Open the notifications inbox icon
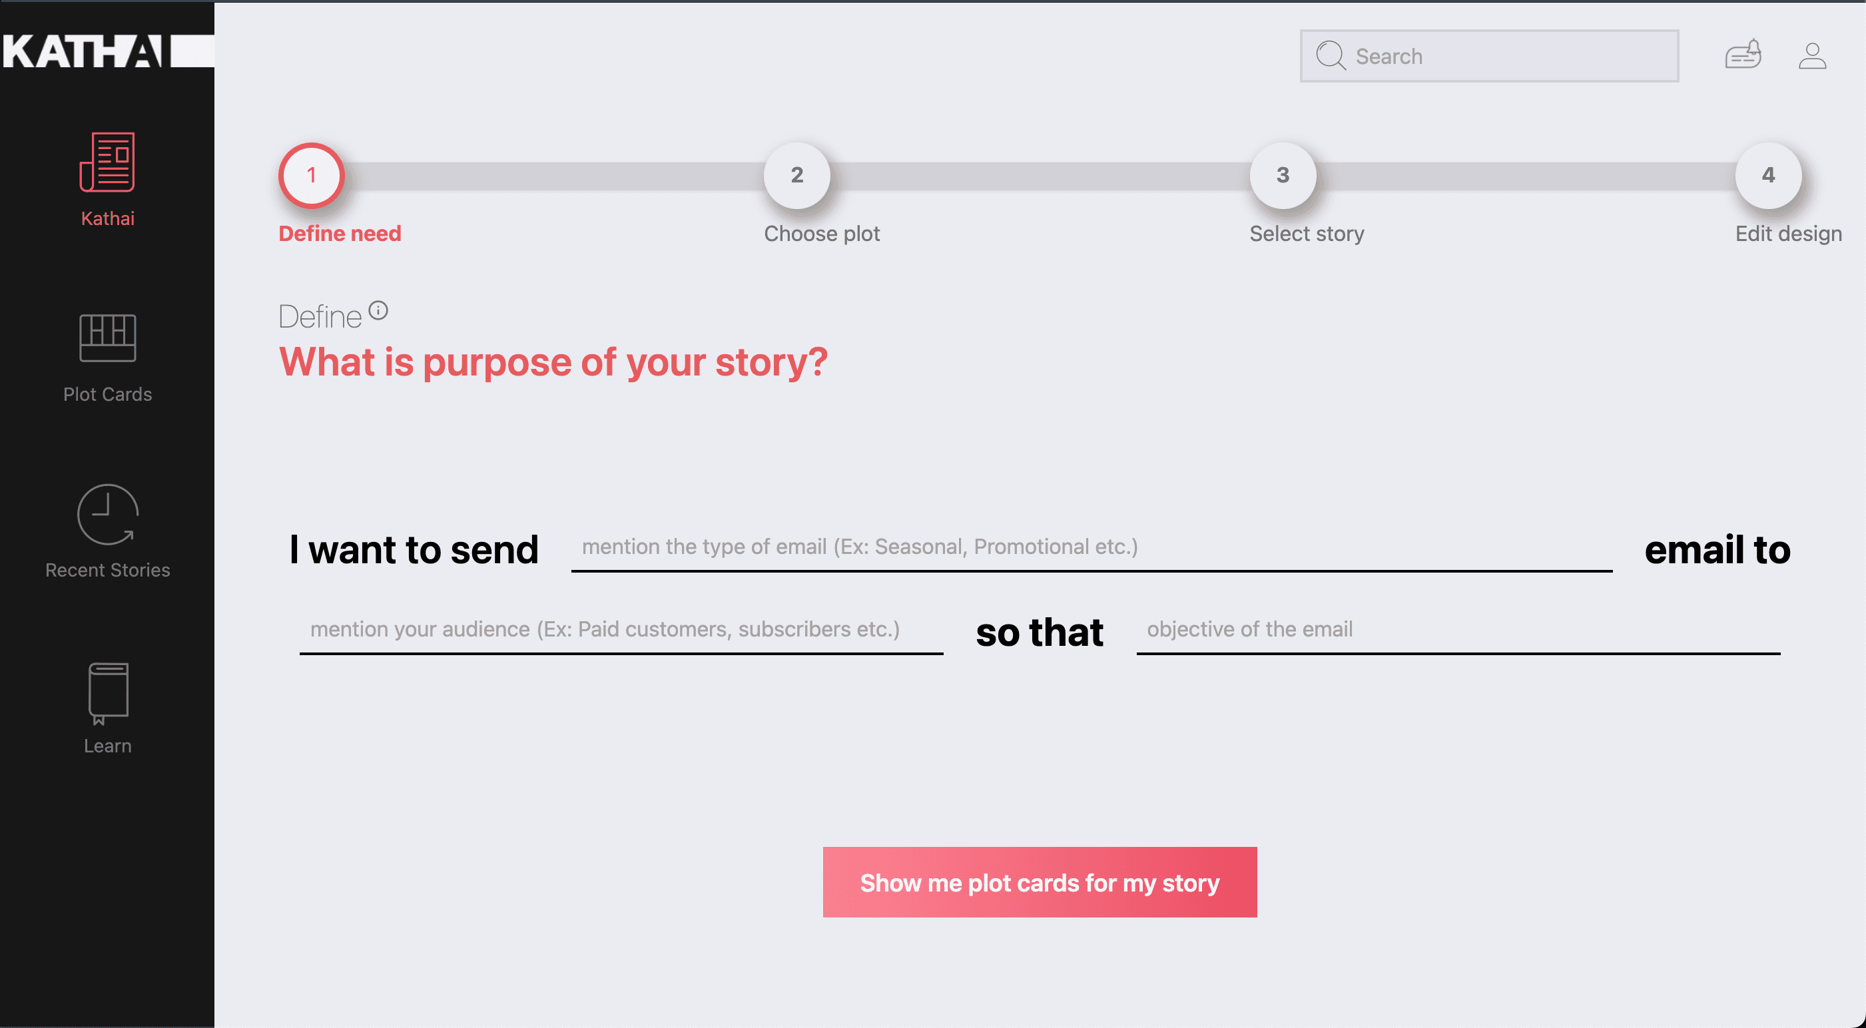 (1743, 55)
